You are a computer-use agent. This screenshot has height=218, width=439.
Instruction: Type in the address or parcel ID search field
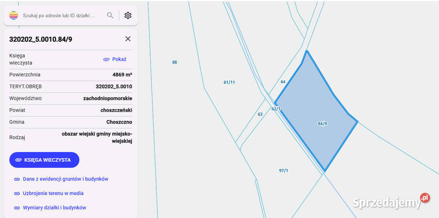click(60, 16)
